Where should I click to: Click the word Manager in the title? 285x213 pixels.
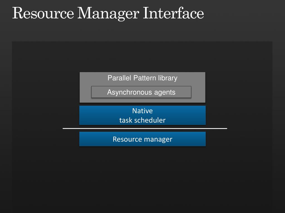[109, 14]
